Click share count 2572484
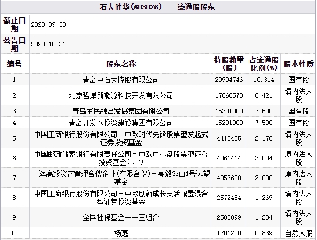The height and width of the screenshot is (240, 317). (229, 198)
